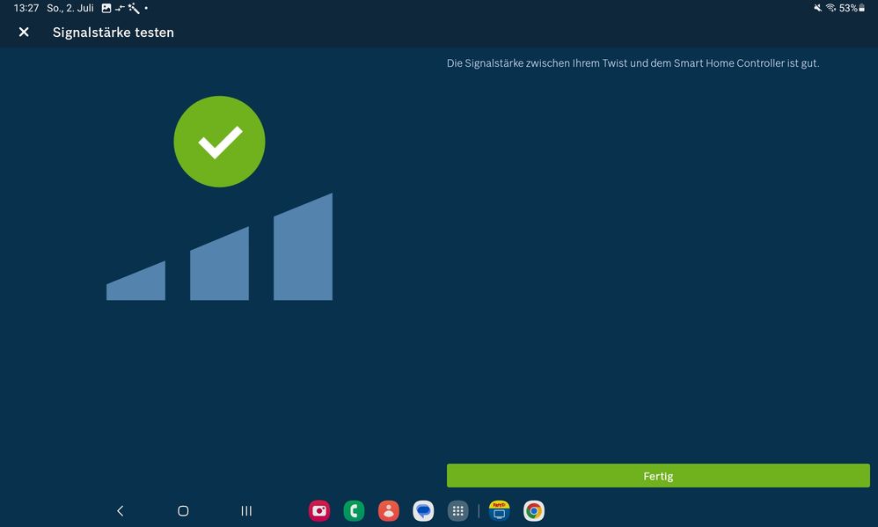Open Samsung Messages from the taskbar
The image size is (878, 527).
[423, 510]
